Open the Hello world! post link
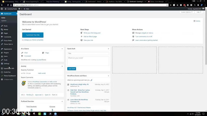Screen dimensions: 207x116 point(42,73)
